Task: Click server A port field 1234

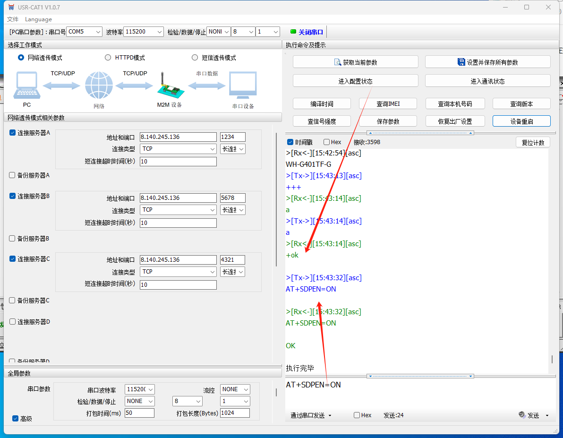Action: [x=233, y=137]
